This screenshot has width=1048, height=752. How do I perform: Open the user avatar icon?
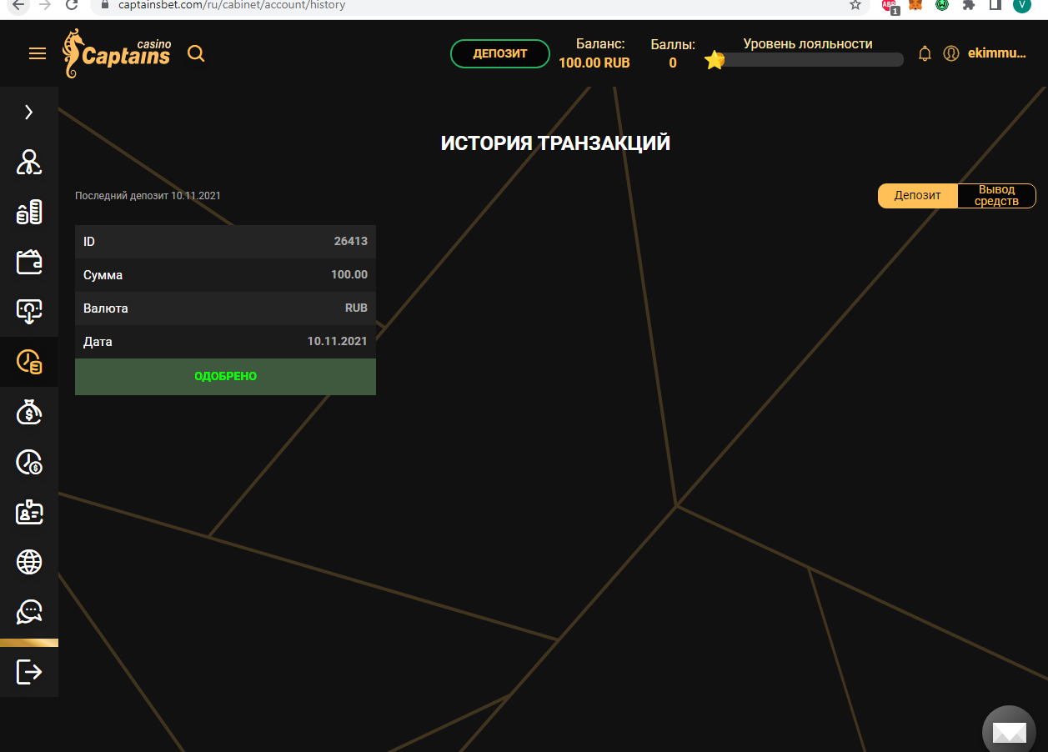pyautogui.click(x=950, y=53)
